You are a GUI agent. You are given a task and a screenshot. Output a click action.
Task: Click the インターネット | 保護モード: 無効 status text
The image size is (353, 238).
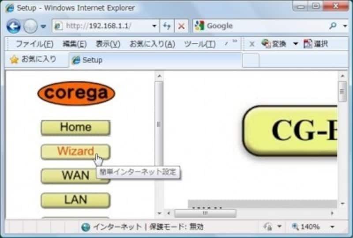click(148, 227)
